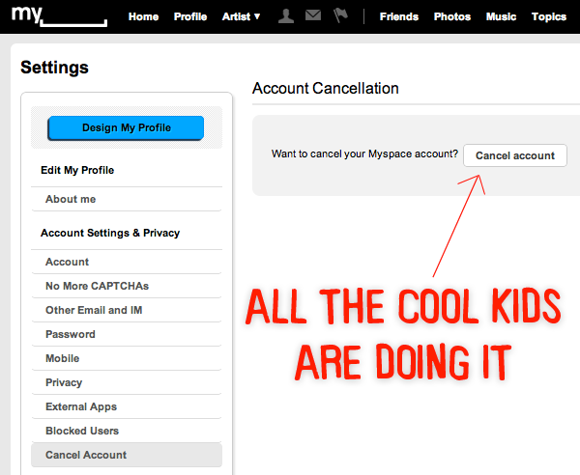
Task: Open the friend requests person icon
Action: (286, 15)
